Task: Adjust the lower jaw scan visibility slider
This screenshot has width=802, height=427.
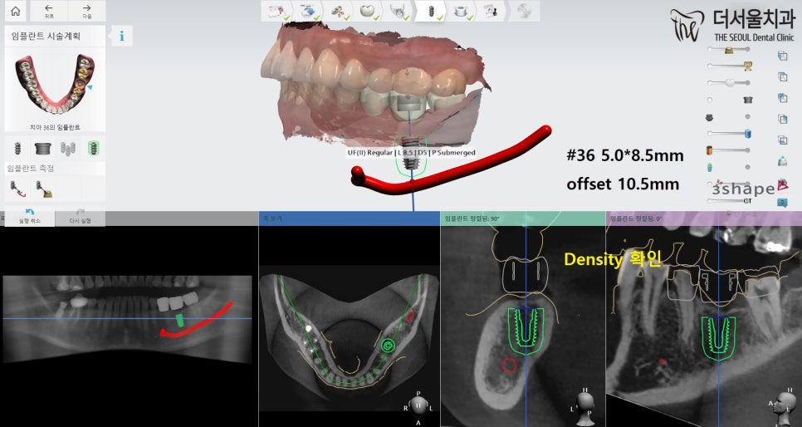Action: [x=730, y=66]
